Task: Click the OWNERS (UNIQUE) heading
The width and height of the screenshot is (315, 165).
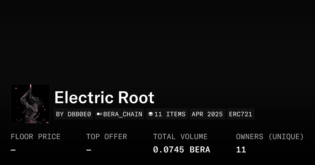Action: pos(270,136)
